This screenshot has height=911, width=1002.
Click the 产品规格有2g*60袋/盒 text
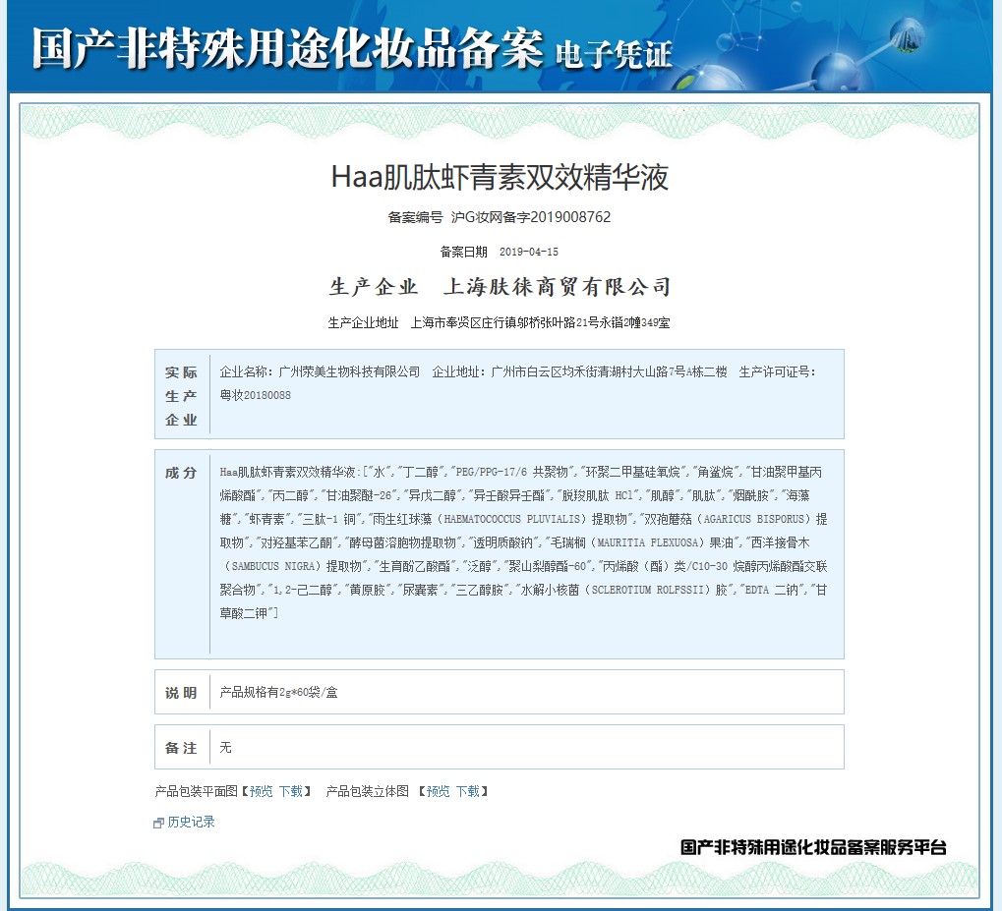coord(278,693)
